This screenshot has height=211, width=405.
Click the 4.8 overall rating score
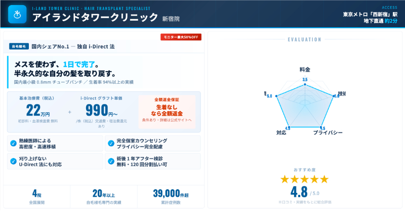pos(299,192)
